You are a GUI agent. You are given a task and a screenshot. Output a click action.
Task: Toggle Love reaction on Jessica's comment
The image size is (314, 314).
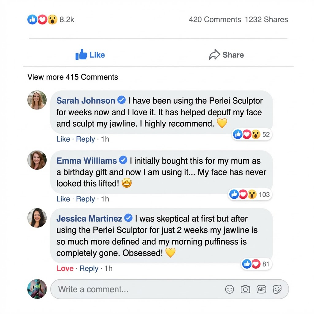click(x=65, y=269)
